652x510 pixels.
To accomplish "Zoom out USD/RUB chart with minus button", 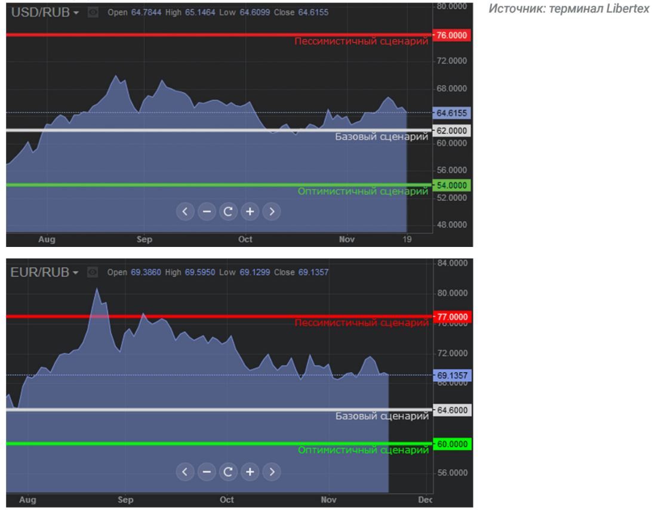I will (x=207, y=211).
